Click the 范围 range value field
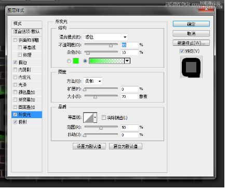The height and width of the screenshot is (189, 228). [x=129, y=128]
